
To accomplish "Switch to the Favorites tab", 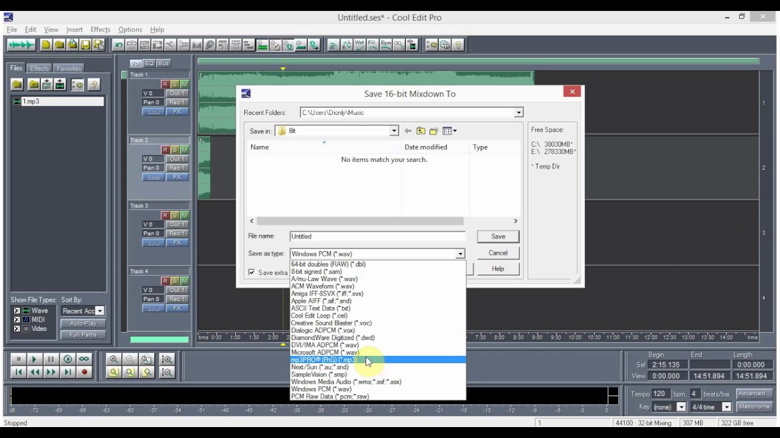I will tap(68, 68).
